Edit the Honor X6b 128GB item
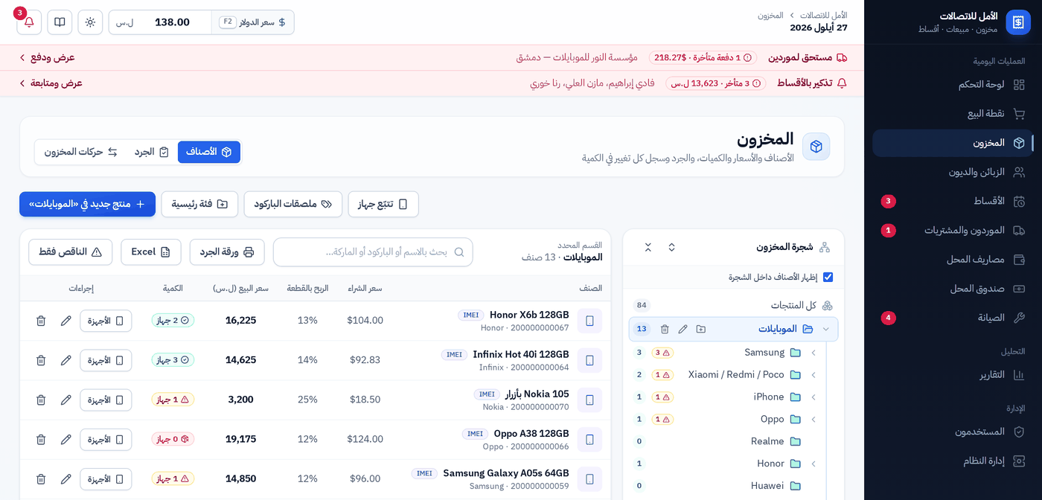 pos(66,321)
